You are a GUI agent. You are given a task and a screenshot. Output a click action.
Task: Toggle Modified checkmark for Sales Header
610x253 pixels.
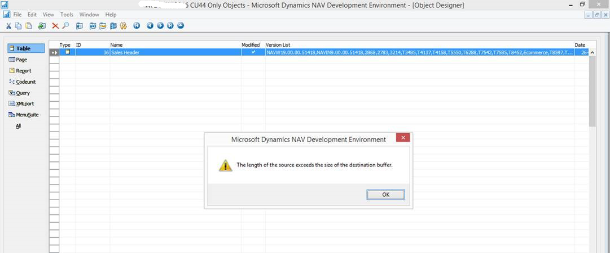[253, 52]
